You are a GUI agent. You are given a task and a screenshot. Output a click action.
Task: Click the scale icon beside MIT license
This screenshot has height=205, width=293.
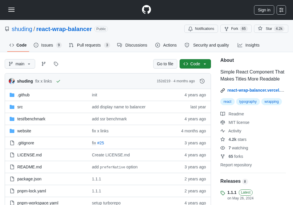(223, 122)
